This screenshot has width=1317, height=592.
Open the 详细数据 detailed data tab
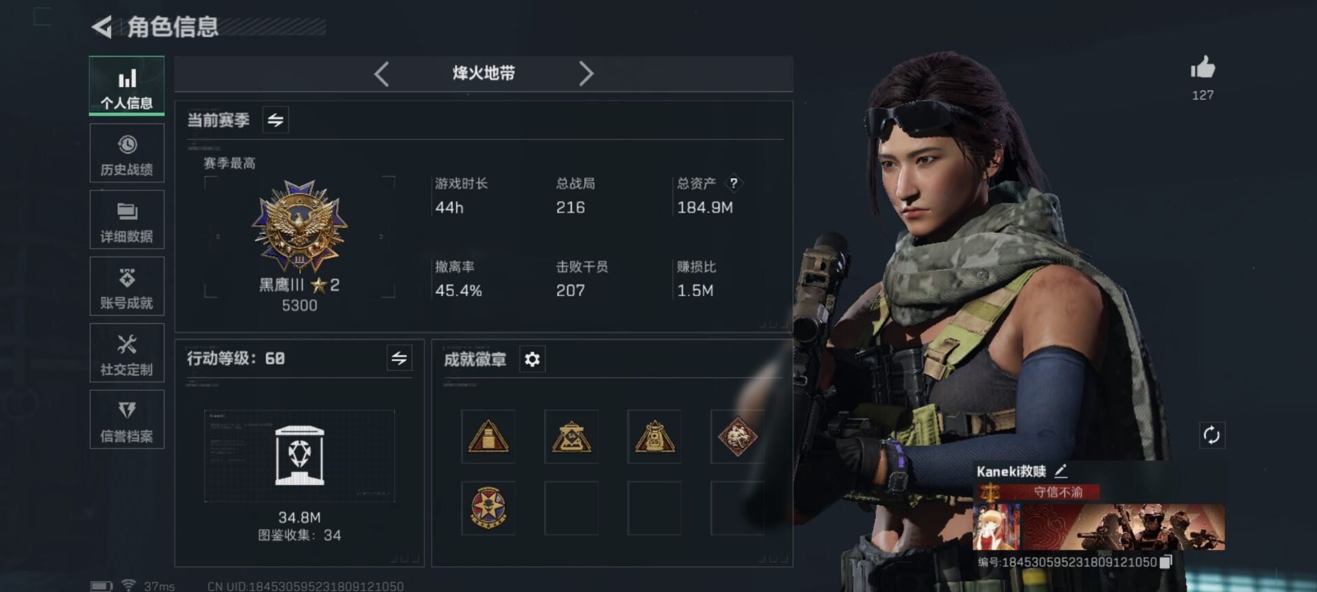pyautogui.click(x=127, y=220)
